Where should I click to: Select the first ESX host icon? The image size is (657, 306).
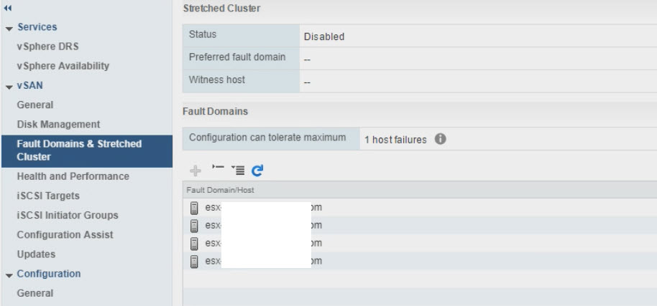[194, 208]
